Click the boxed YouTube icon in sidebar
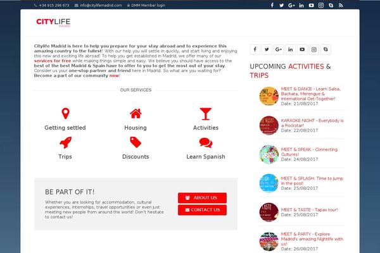 point(302,49)
